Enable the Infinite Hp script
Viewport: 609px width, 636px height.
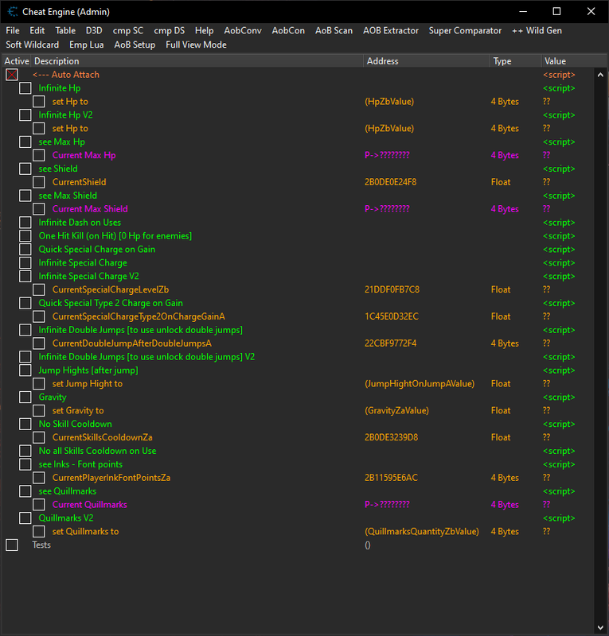(25, 88)
